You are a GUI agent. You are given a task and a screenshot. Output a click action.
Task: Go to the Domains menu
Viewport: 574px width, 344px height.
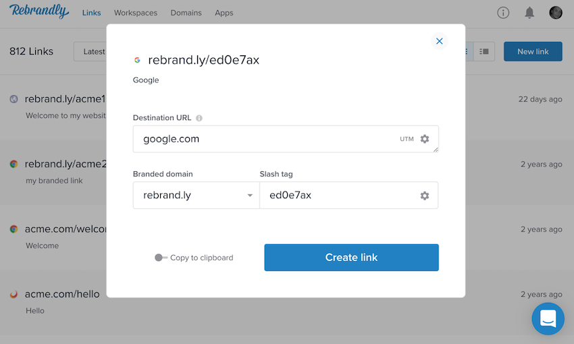[186, 13]
